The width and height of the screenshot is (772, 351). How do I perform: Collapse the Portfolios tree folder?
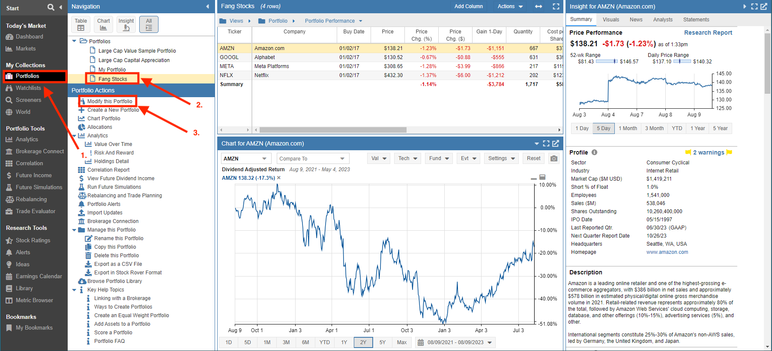(x=75, y=41)
